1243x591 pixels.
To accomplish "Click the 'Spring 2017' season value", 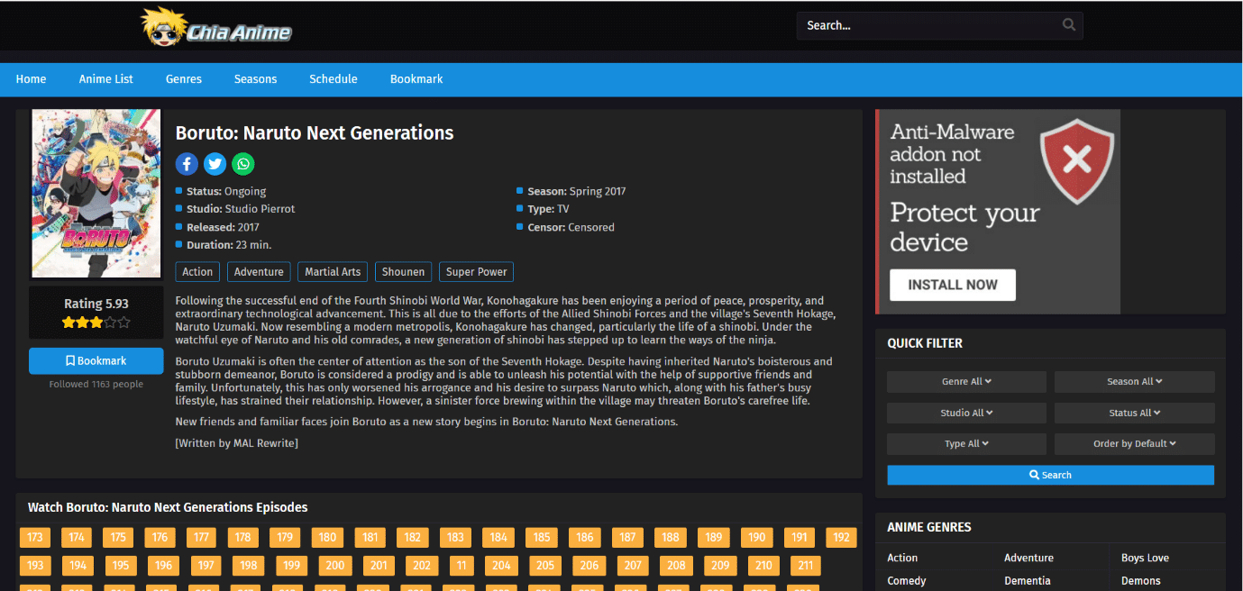I will pyautogui.click(x=598, y=191).
